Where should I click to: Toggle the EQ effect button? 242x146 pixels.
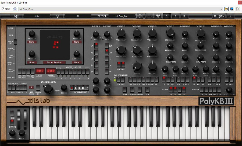click(x=147, y=90)
